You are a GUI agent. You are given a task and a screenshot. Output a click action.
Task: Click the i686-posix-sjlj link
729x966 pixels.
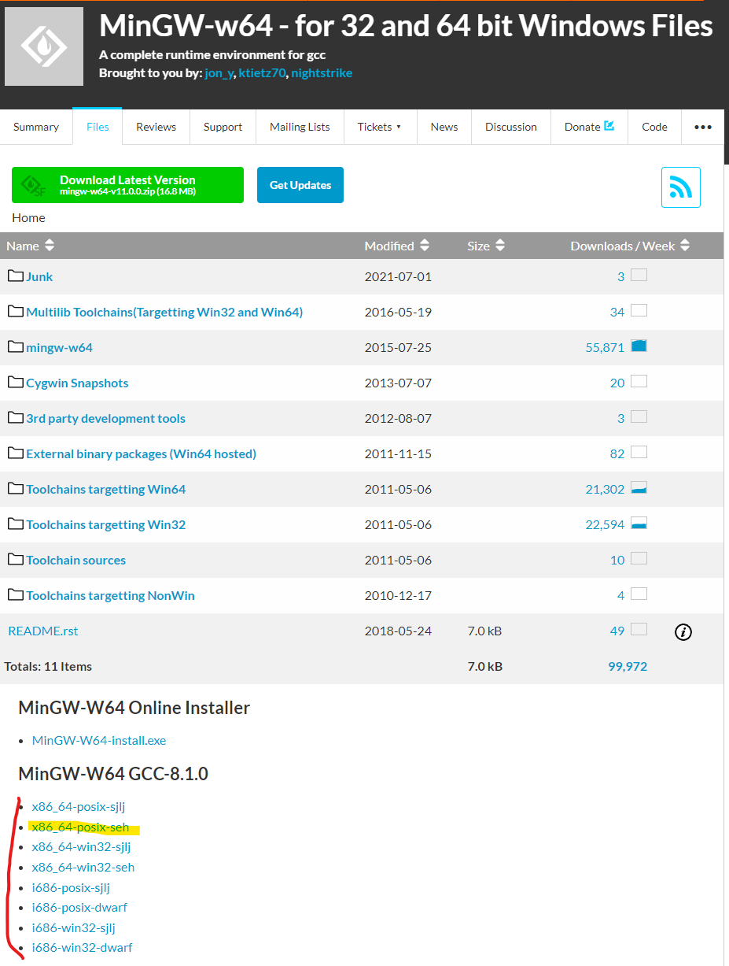[x=71, y=887]
